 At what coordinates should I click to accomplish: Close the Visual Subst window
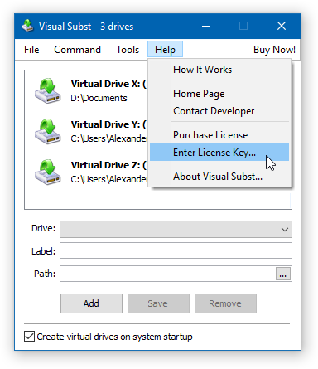[x=282, y=27]
